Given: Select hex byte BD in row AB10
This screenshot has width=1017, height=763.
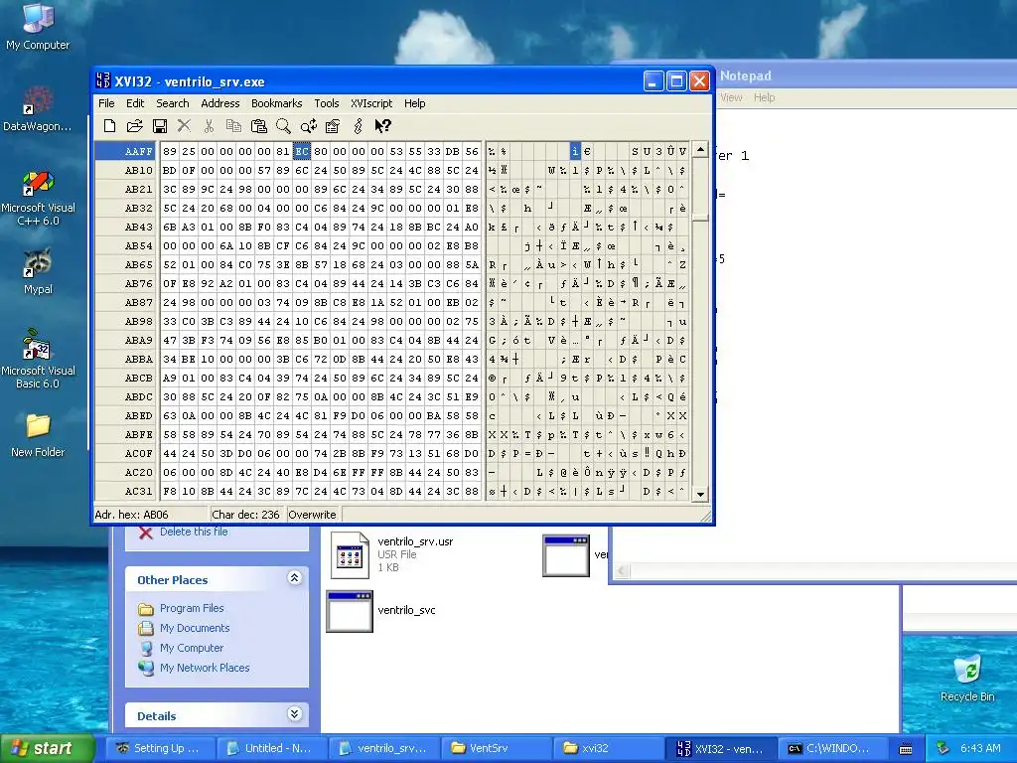Looking at the screenshot, I should pos(169,170).
